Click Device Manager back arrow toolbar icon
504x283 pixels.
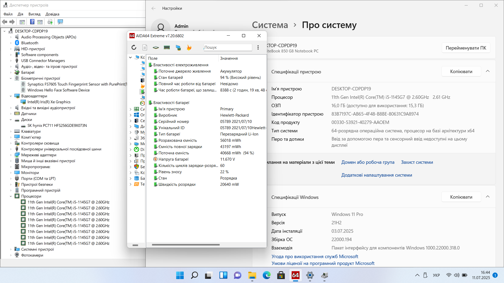[5, 22]
